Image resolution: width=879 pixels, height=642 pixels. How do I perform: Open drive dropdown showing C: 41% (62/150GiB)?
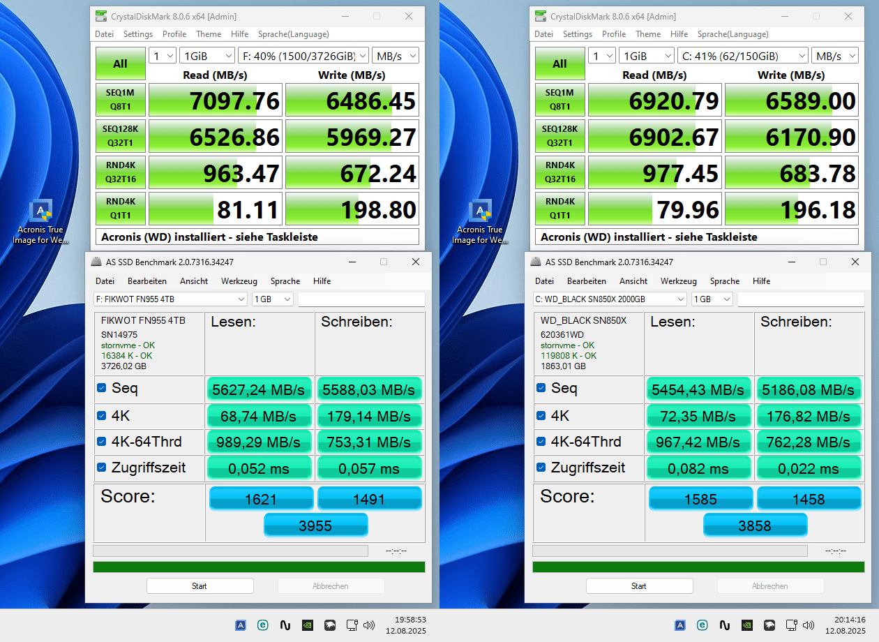click(742, 56)
